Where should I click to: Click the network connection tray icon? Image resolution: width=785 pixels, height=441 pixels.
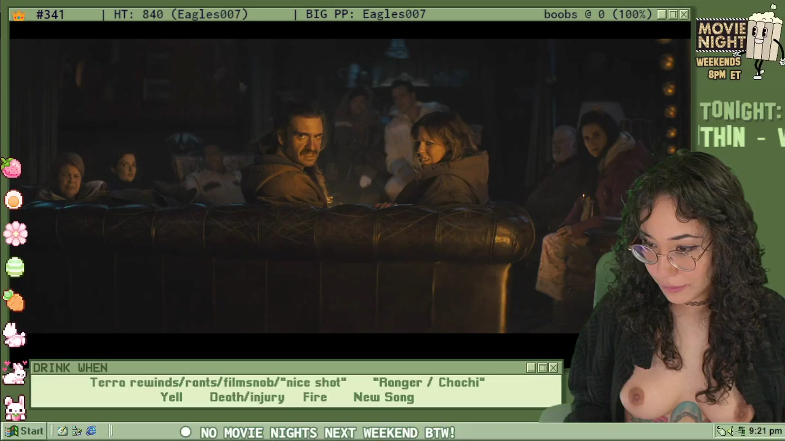(742, 431)
